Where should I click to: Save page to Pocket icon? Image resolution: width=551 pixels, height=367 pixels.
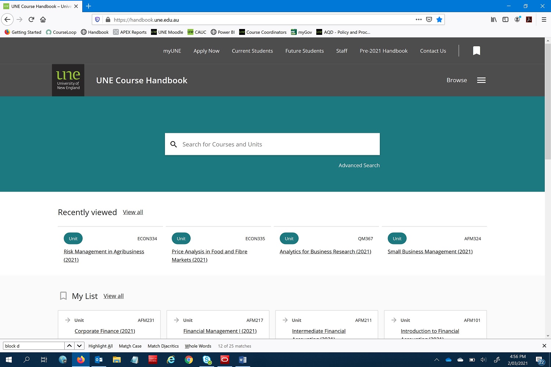click(429, 19)
